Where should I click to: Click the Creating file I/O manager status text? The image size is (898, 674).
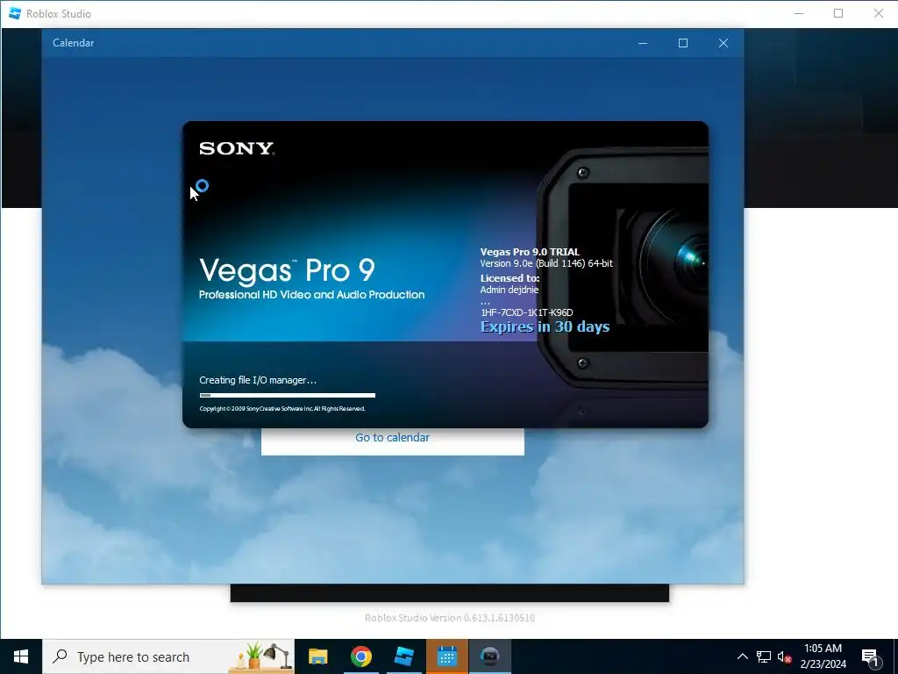click(x=258, y=380)
